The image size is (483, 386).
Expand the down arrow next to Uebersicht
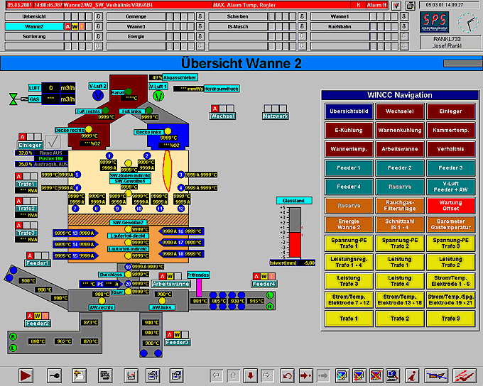99,16
